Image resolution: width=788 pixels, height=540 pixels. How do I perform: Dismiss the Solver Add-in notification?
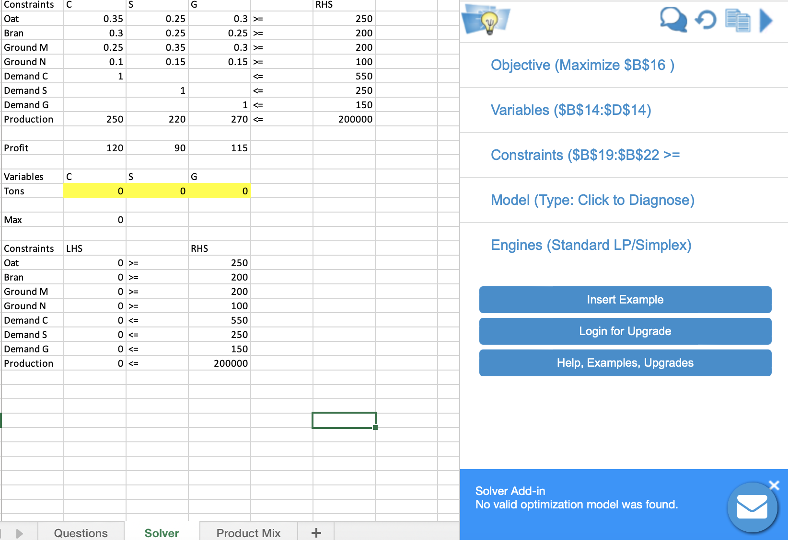point(774,485)
